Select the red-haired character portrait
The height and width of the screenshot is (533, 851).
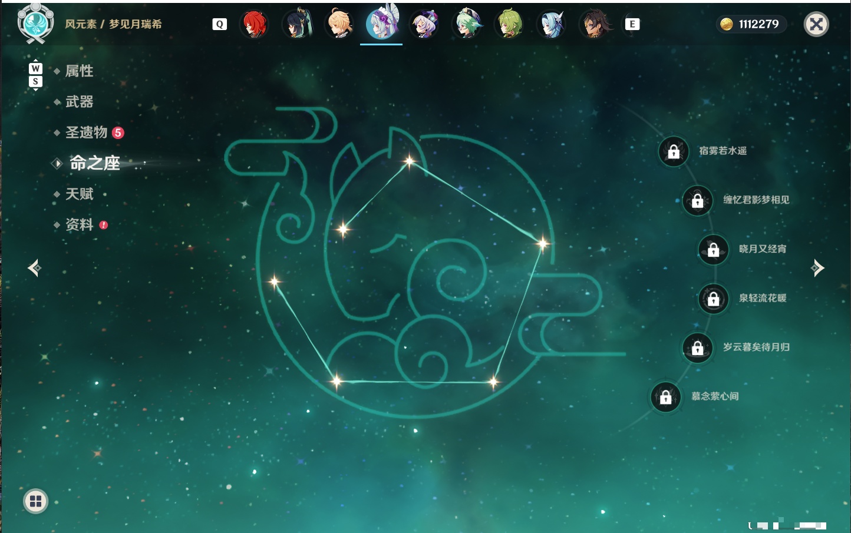pyautogui.click(x=254, y=24)
